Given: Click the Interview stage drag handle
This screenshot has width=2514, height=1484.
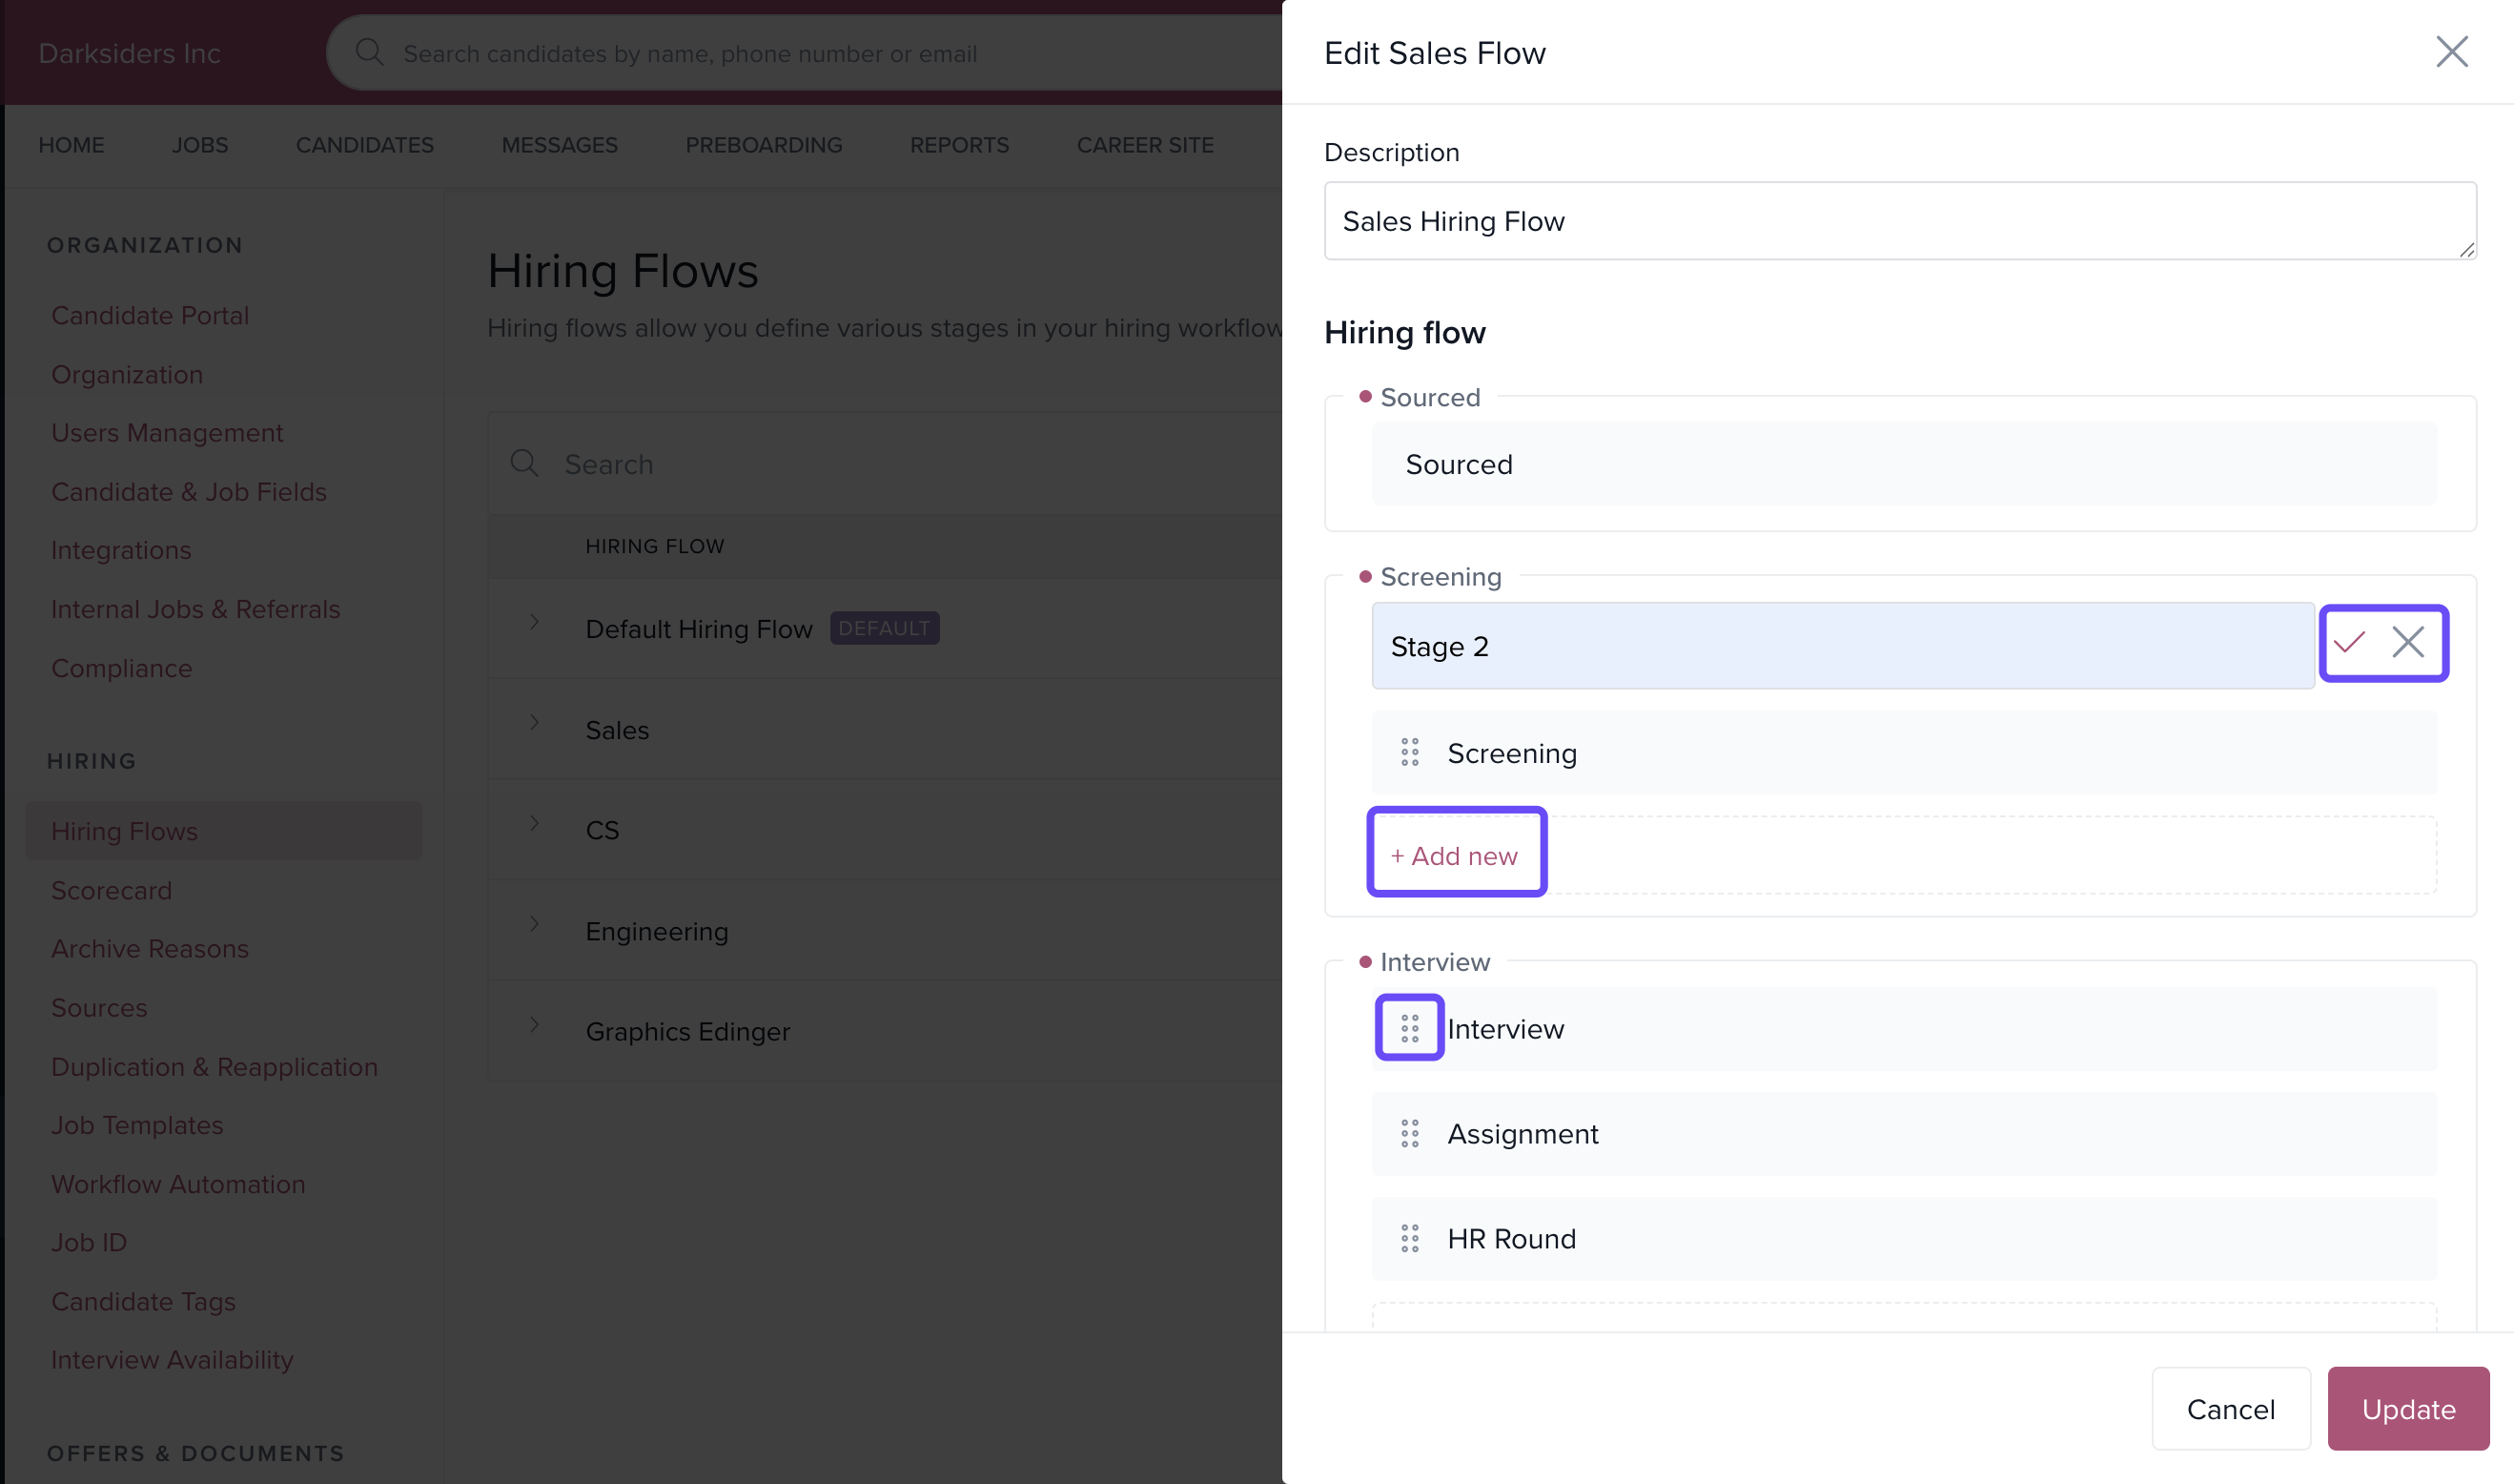Looking at the screenshot, I should (x=1409, y=1028).
